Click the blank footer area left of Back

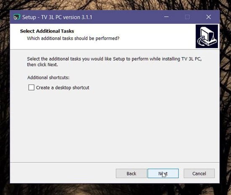63,173
